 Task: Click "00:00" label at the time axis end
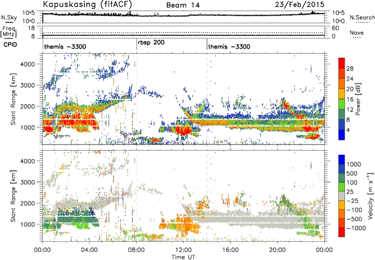324,250
